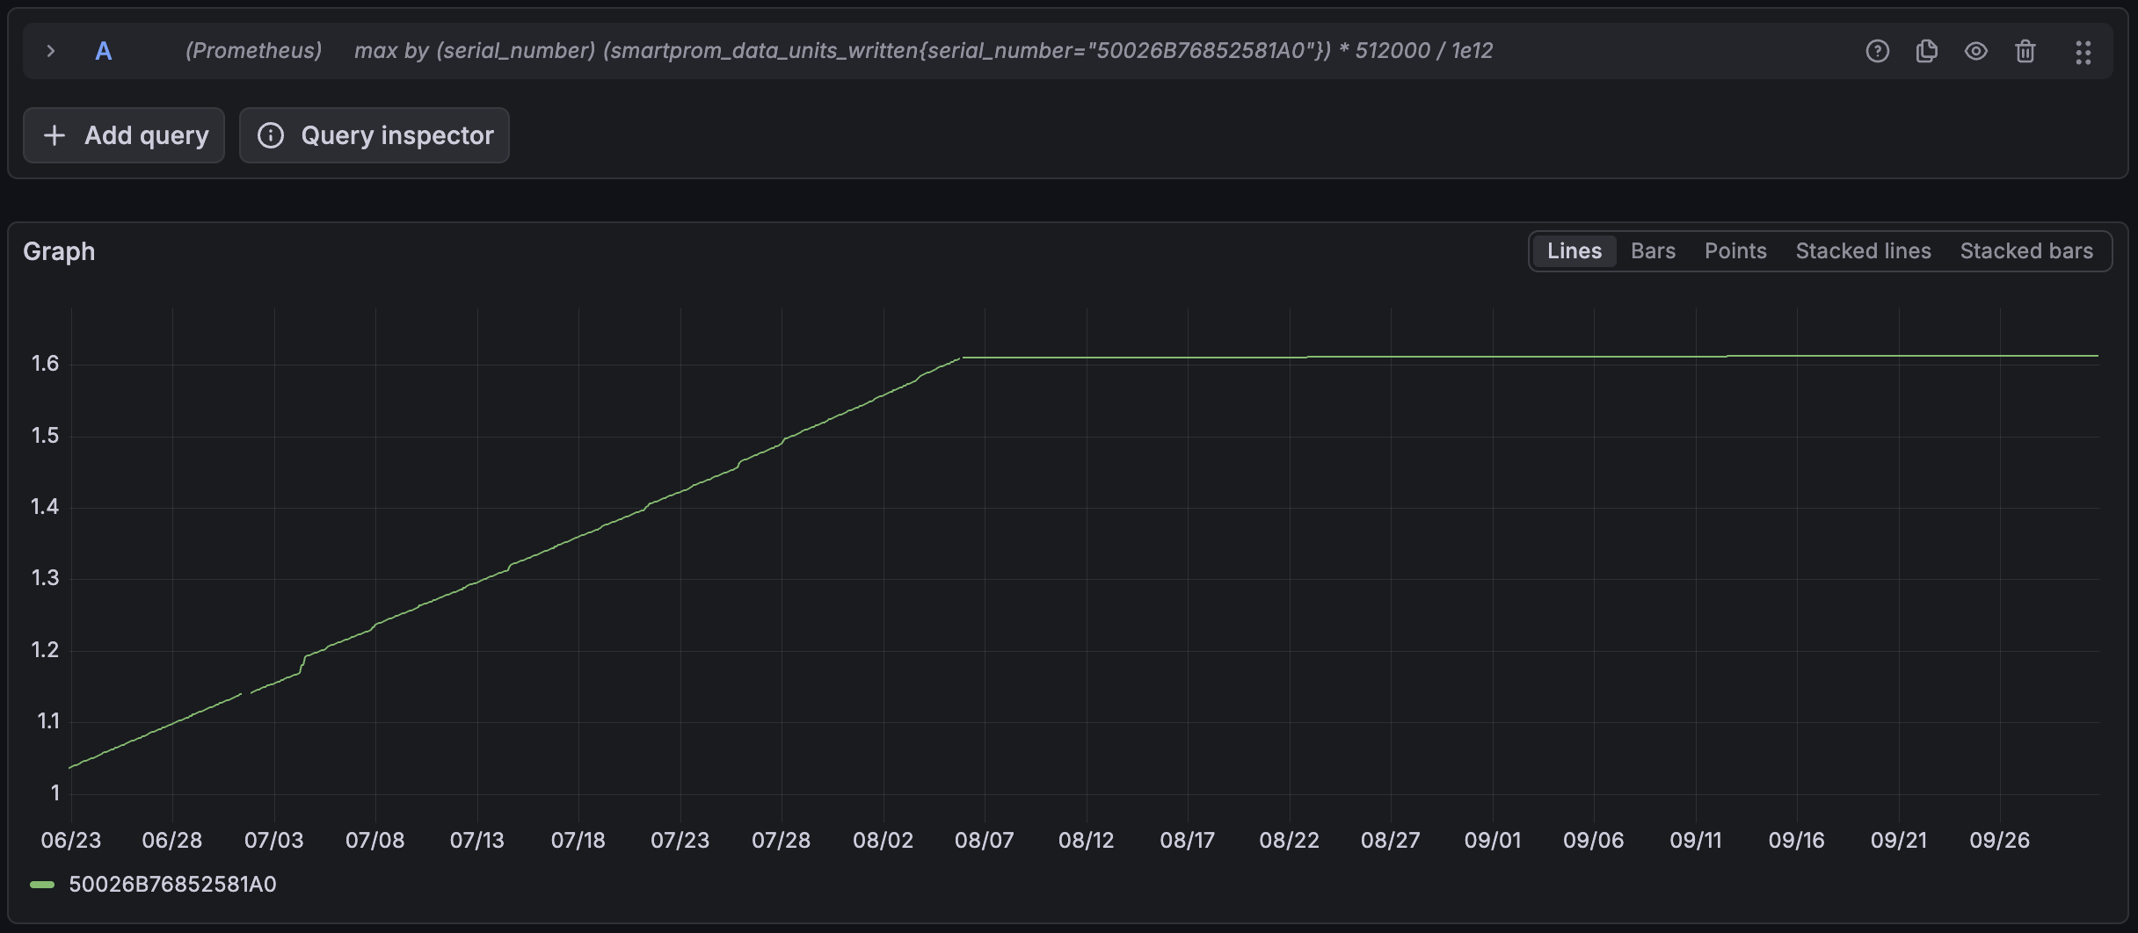The height and width of the screenshot is (933, 2138).
Task: Click the query name label A
Action: 104,51
